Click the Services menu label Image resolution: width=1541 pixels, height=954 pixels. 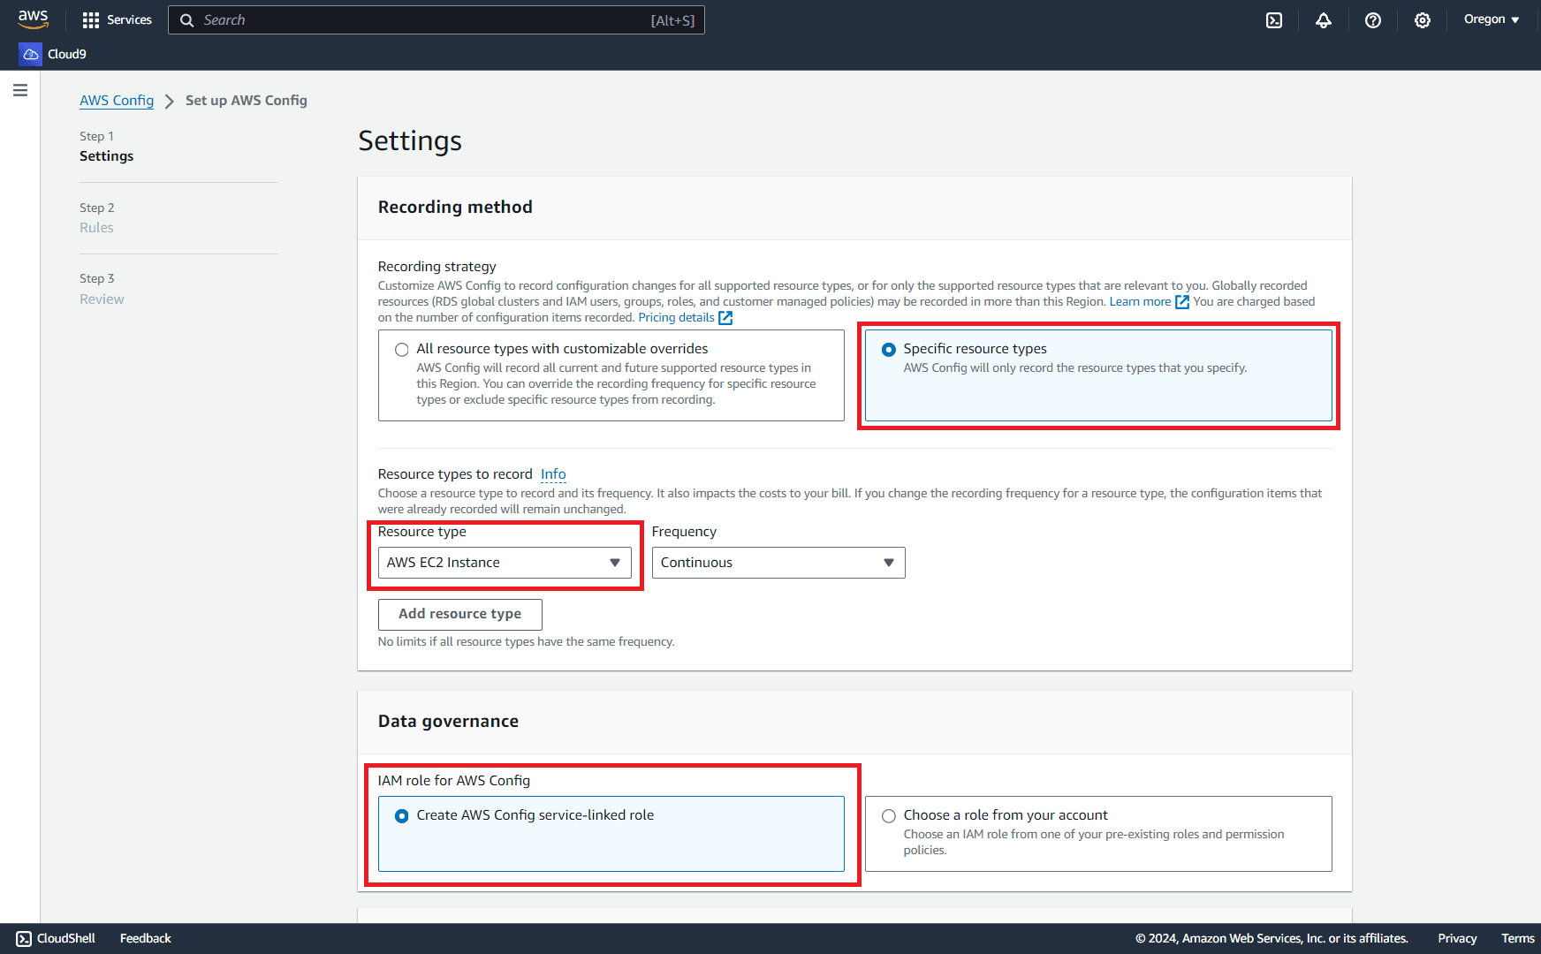129,19
